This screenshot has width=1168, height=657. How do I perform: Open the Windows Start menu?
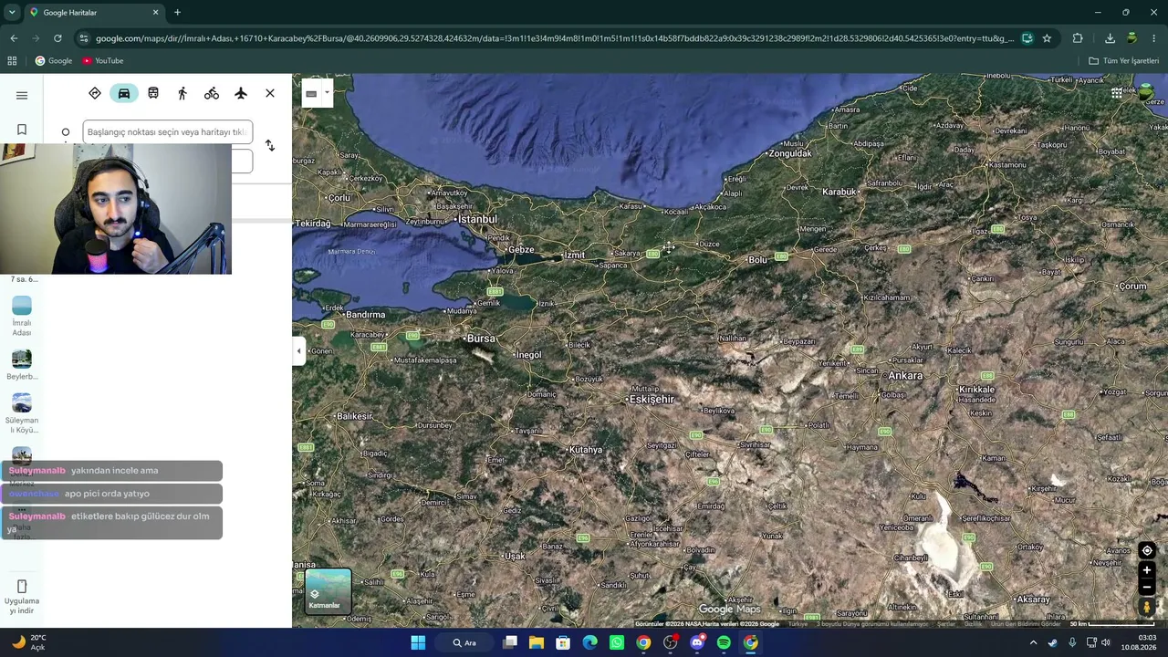(x=418, y=642)
